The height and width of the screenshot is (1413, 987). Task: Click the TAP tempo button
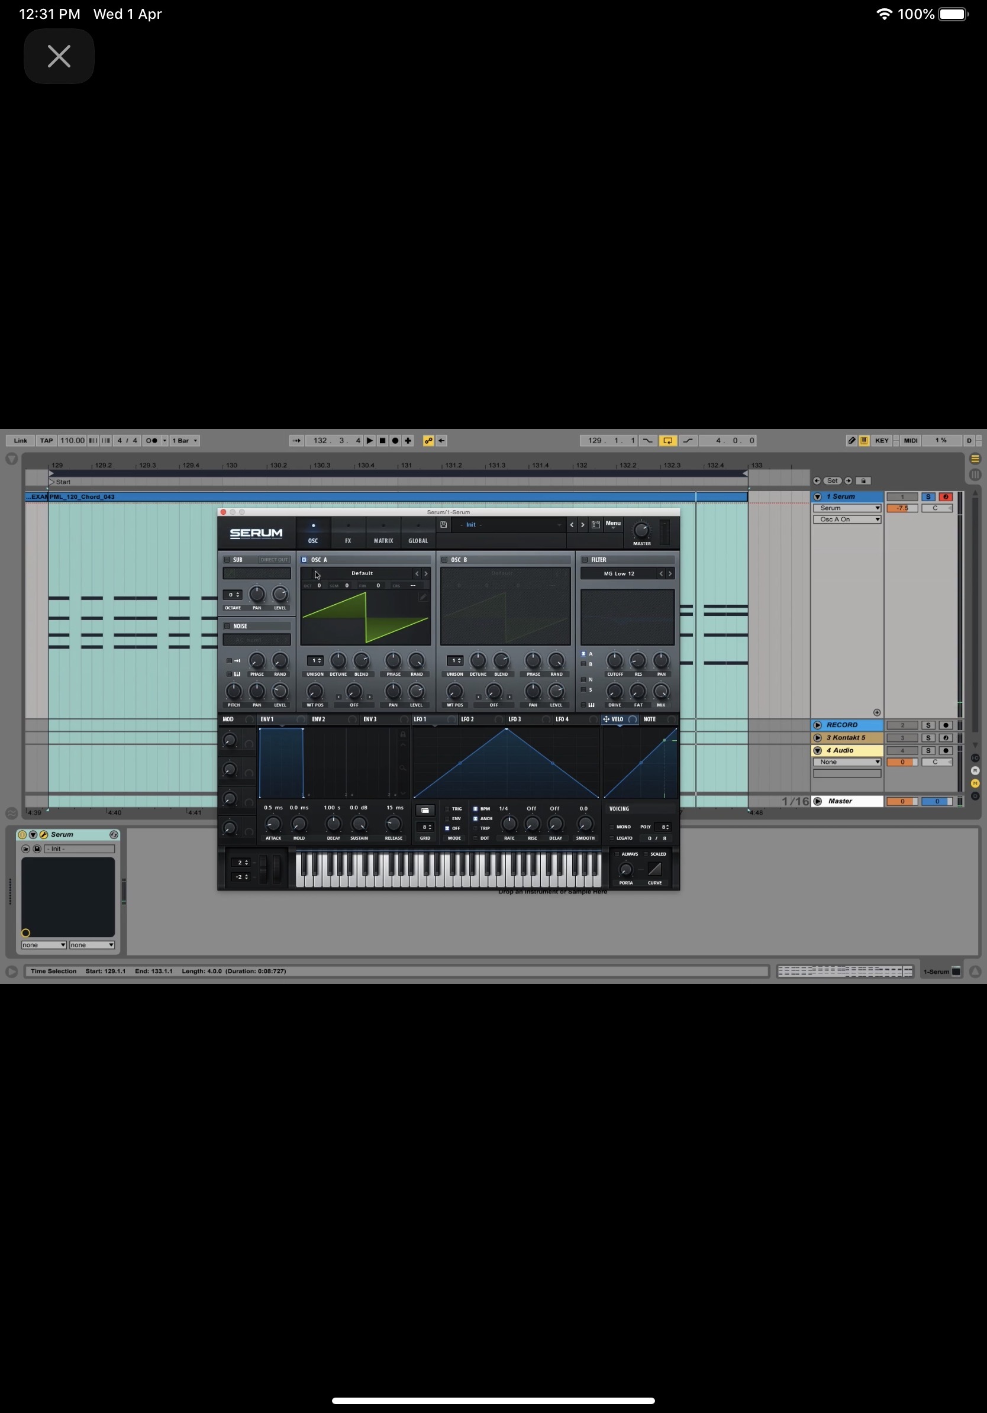(x=46, y=441)
